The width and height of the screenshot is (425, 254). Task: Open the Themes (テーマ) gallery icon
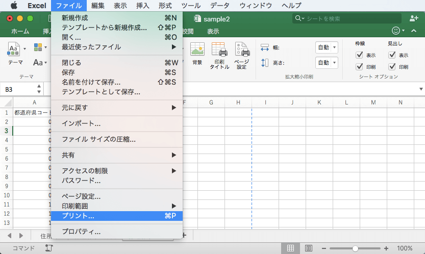pyautogui.click(x=14, y=49)
